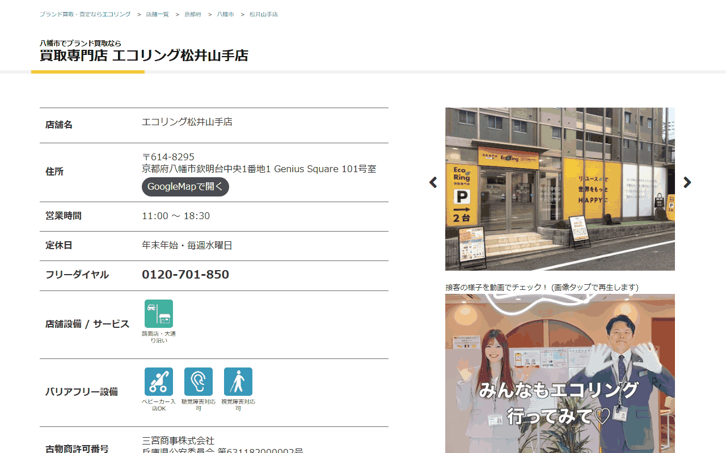
Task: Click the subtitle 八幡市でブランド買取なら
Action: click(81, 43)
